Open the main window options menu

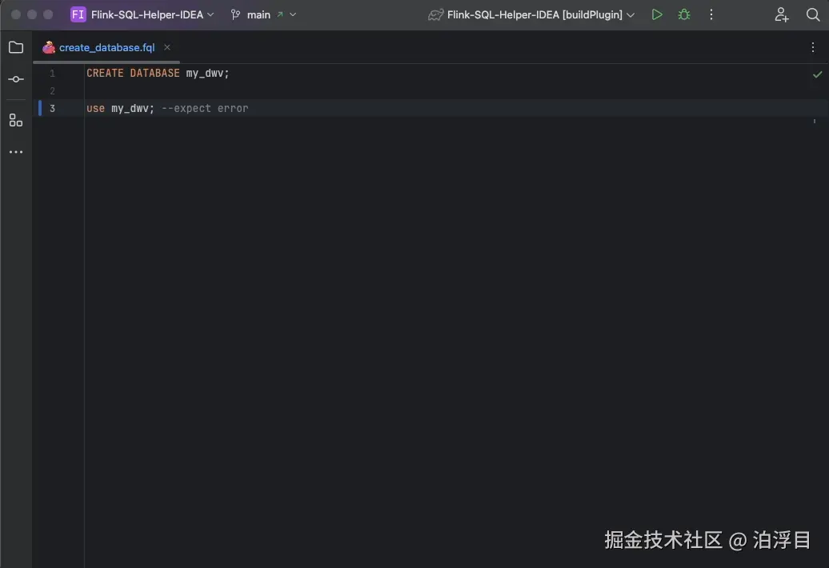click(711, 14)
